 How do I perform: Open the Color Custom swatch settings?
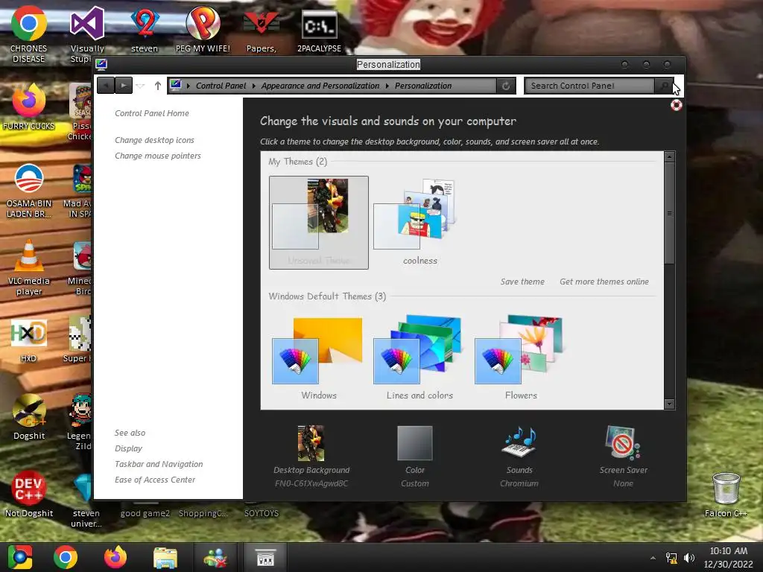(x=414, y=457)
